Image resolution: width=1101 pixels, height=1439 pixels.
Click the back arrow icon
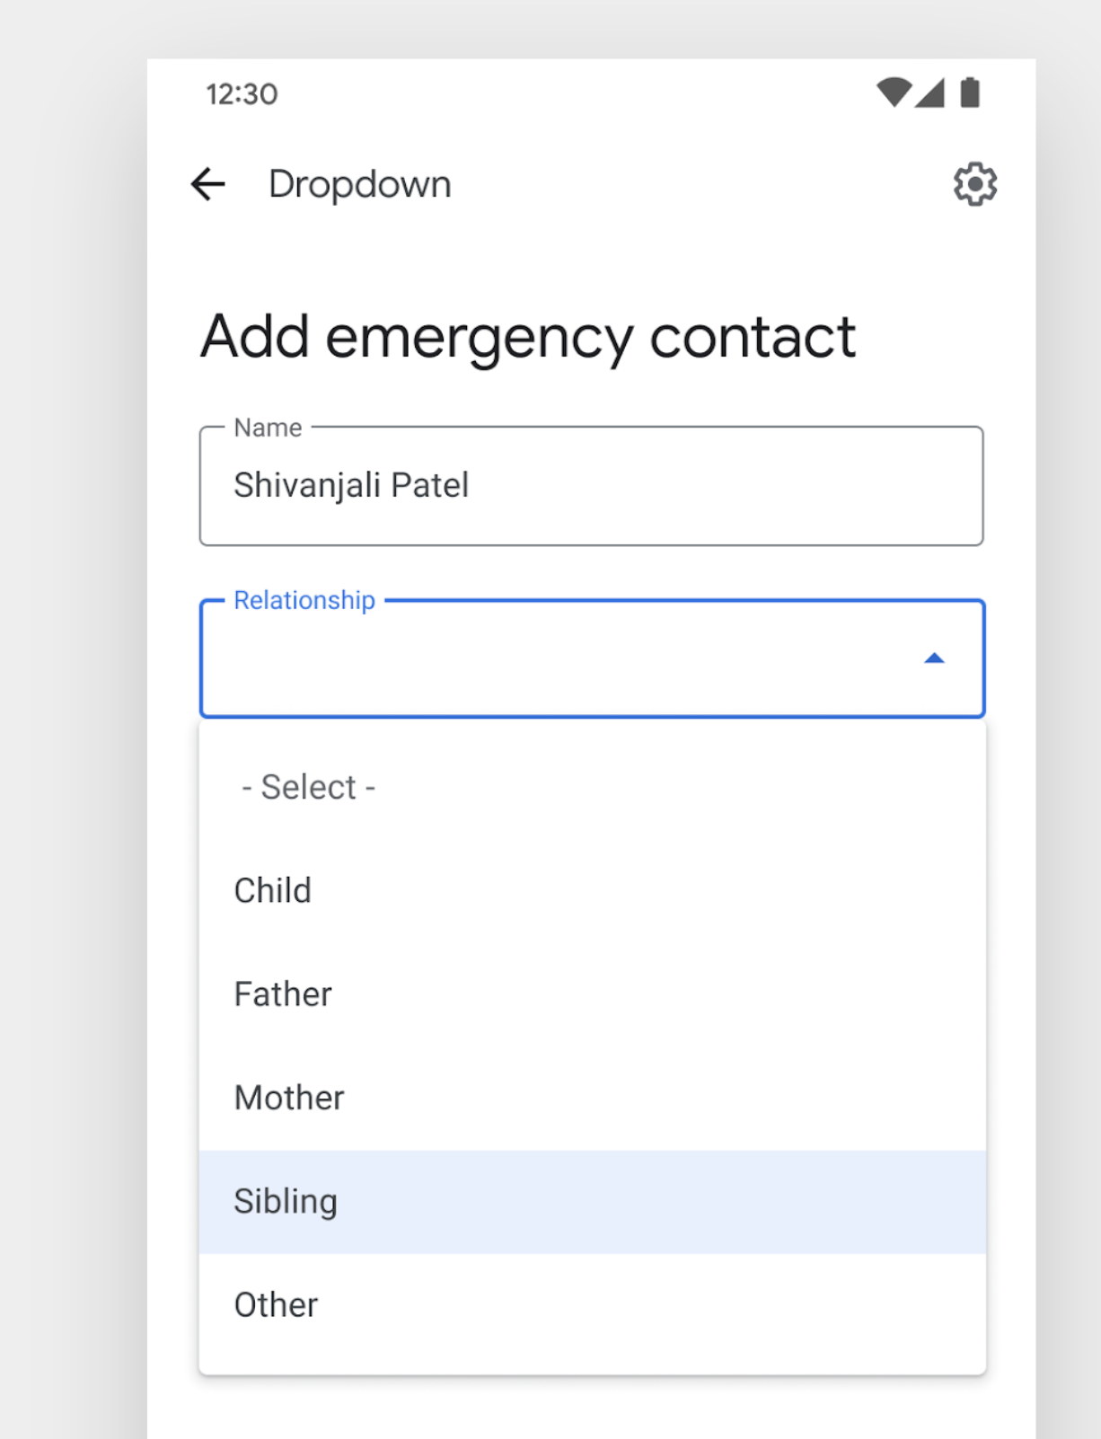[207, 184]
